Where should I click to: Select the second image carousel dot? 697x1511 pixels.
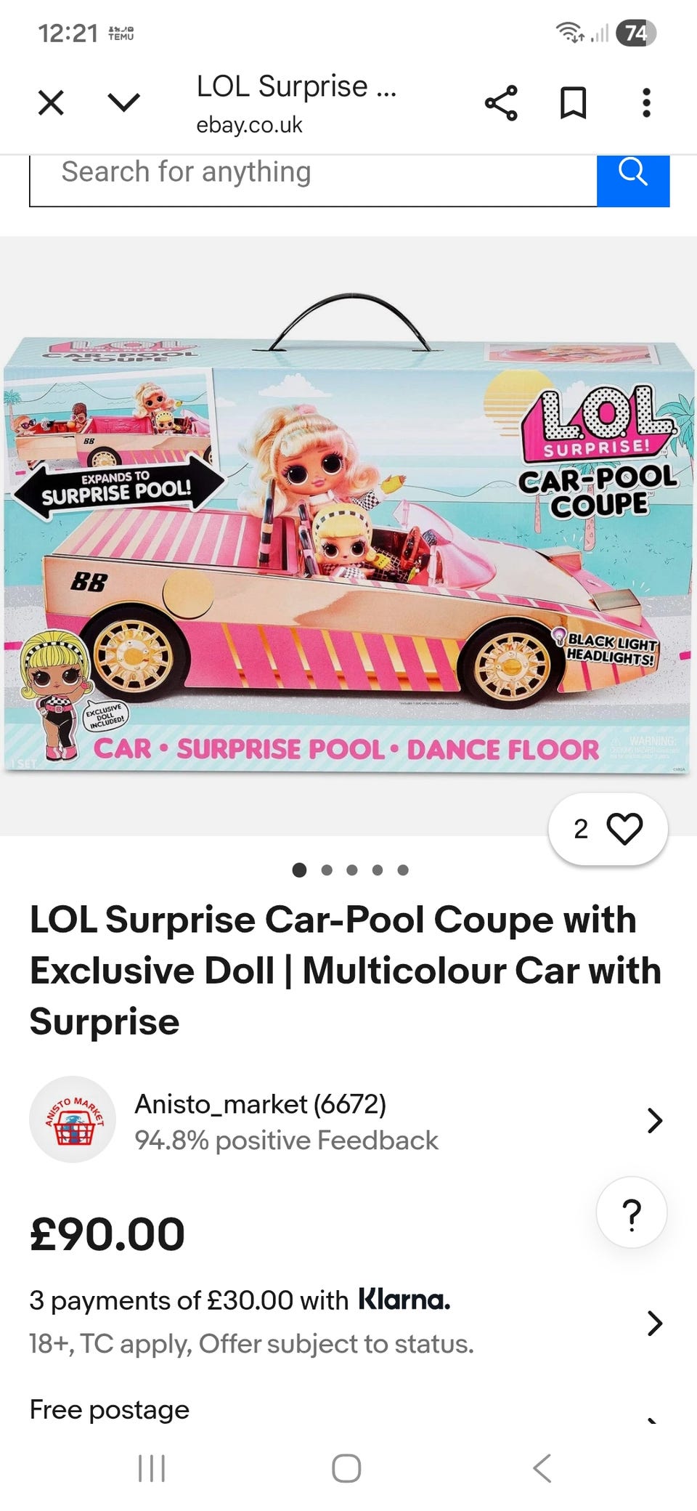(327, 870)
